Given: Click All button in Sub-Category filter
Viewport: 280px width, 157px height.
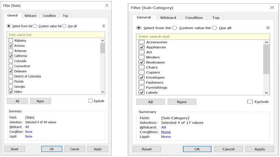Looking at the screenshot, I should tap(151, 102).
